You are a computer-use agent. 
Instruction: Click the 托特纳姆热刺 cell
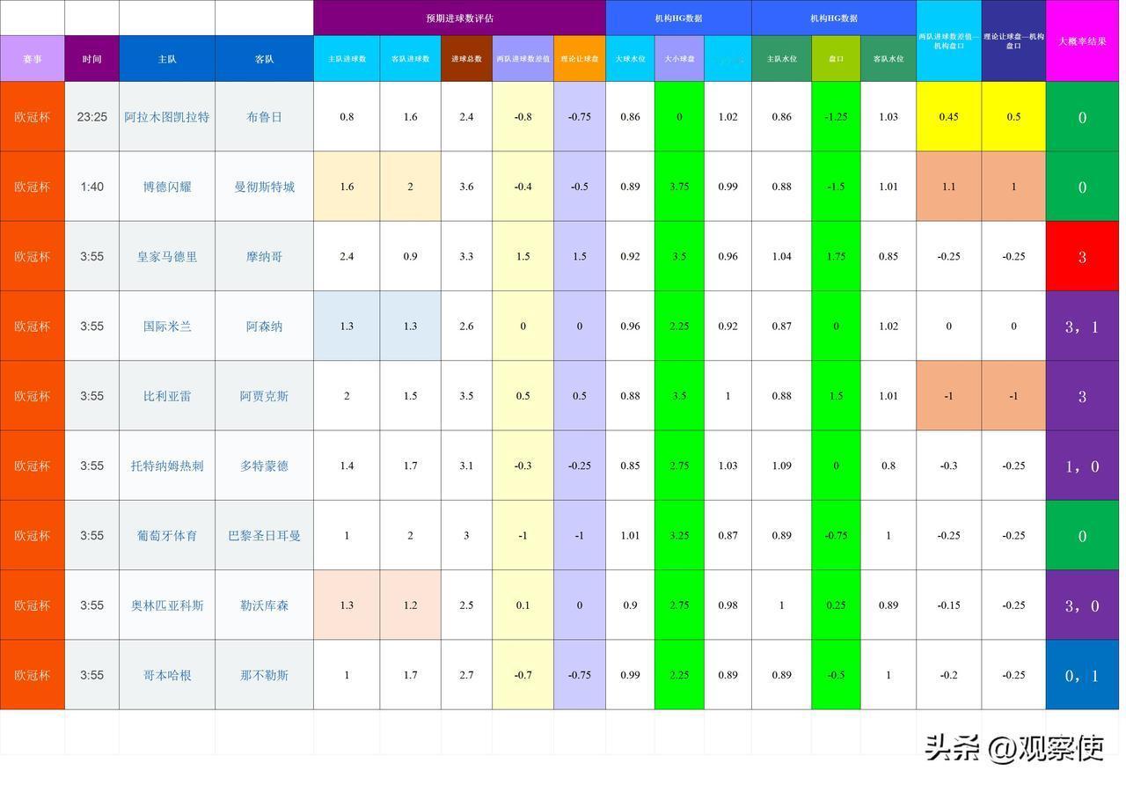coord(167,466)
